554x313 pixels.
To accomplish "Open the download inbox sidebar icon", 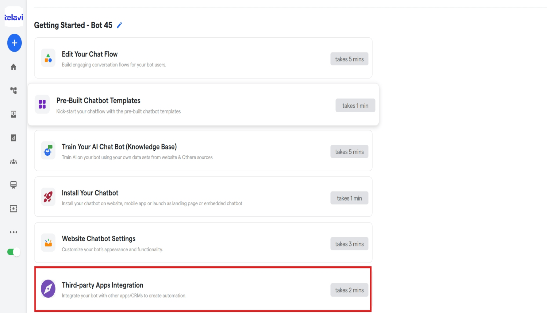I will (13, 114).
